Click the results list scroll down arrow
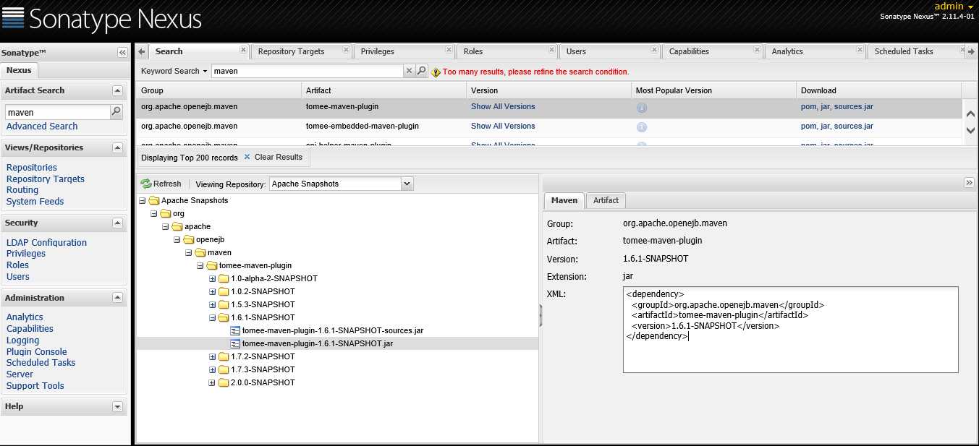 tap(971, 130)
